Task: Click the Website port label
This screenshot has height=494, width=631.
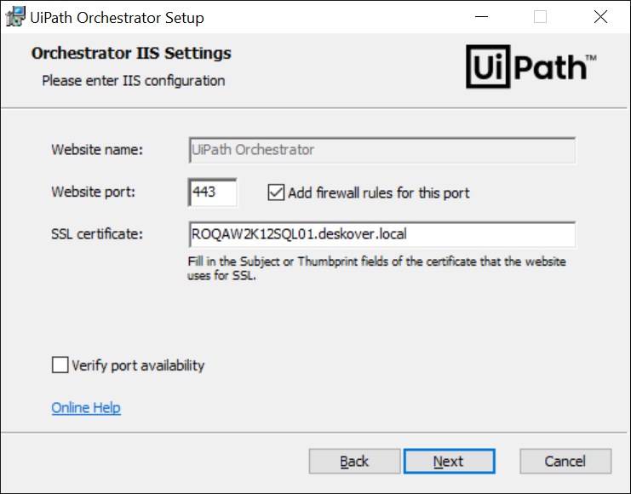Action: [93, 192]
